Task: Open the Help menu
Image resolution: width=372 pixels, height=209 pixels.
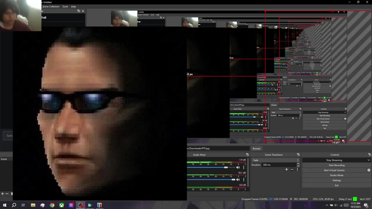Action: coord(74,6)
